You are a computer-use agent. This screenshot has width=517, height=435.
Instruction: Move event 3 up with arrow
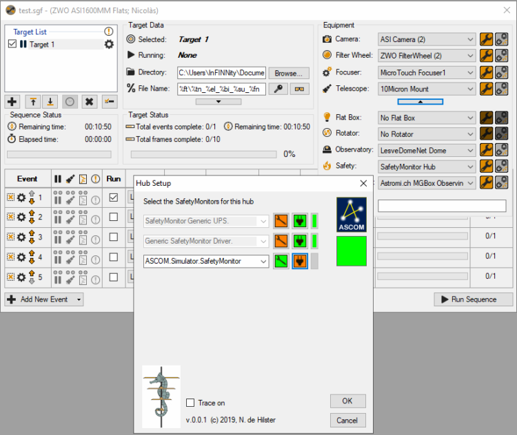[32, 233]
